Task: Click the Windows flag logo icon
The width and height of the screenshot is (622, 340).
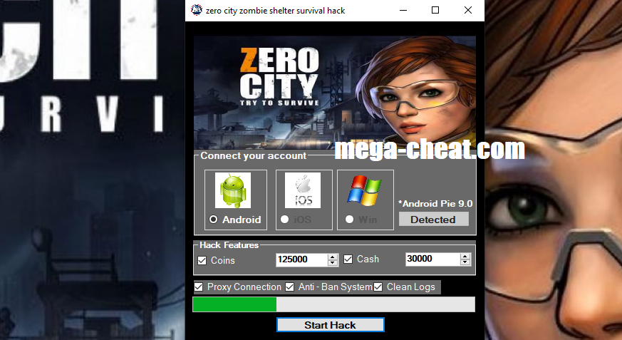Action: 364,190
